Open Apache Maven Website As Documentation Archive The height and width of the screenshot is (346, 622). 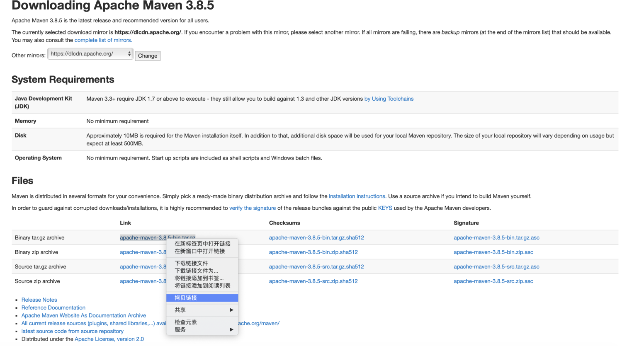click(x=84, y=315)
